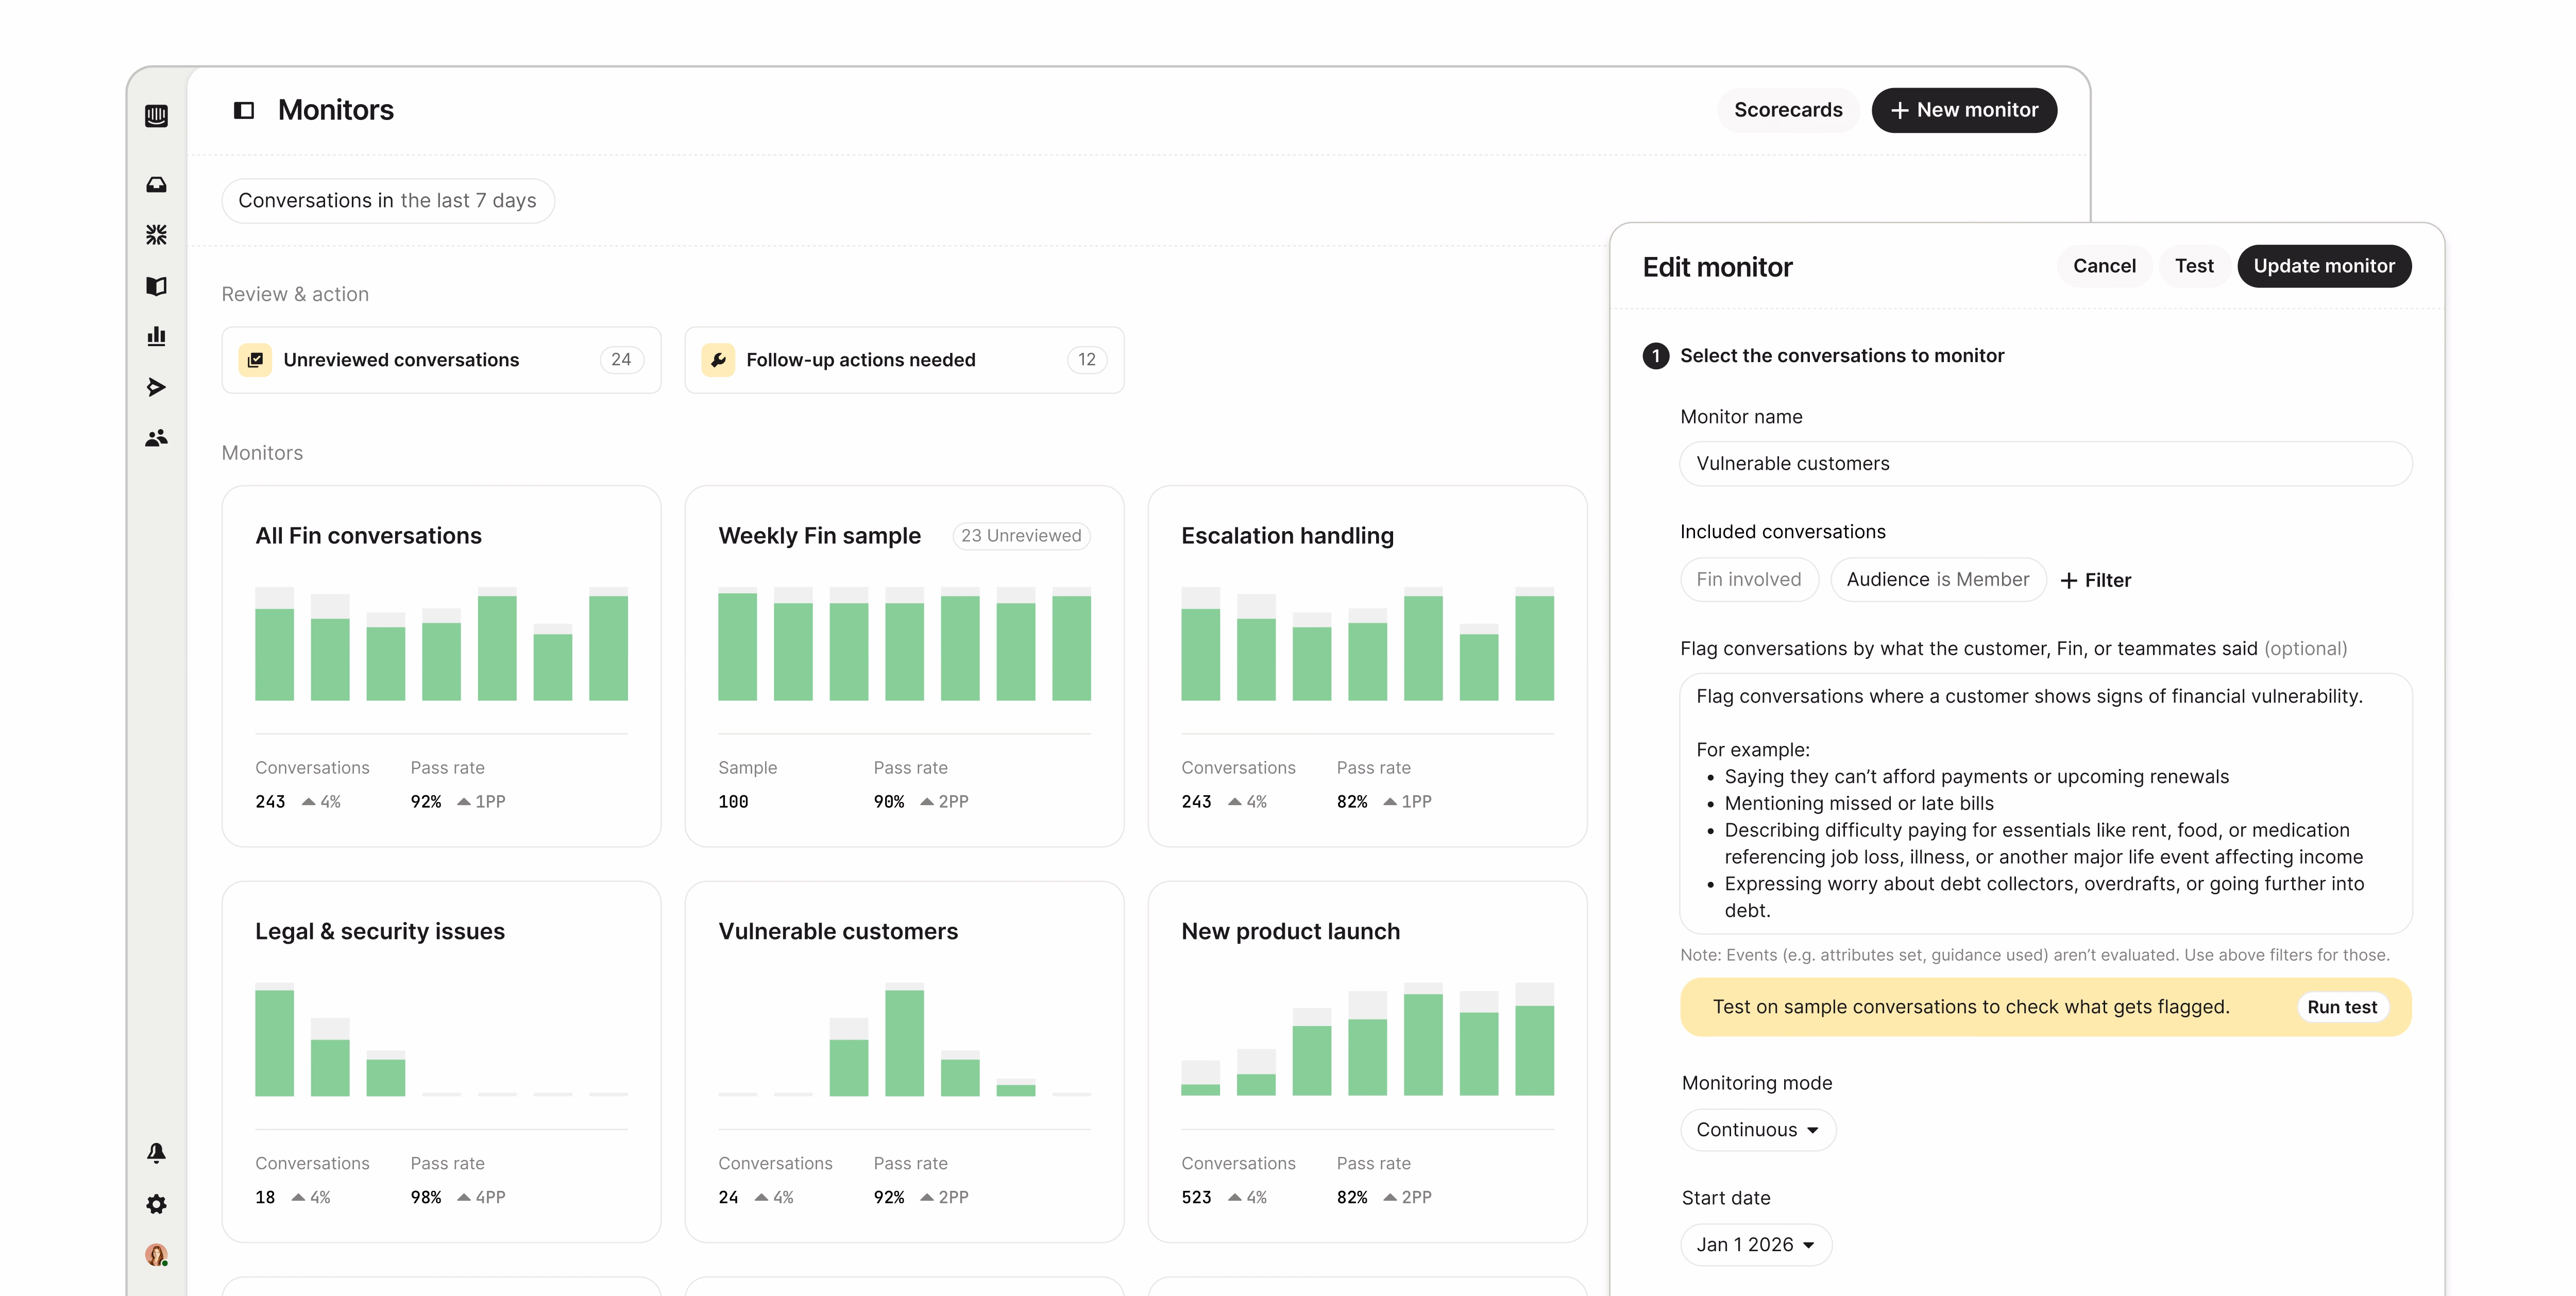Image resolution: width=2576 pixels, height=1296 pixels.
Task: Open Outbound paper plane sidebar icon
Action: 156,387
